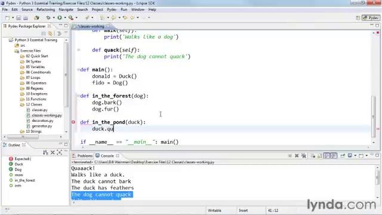
Task: Open the Open Console dropdown arrow
Action: point(366,155)
